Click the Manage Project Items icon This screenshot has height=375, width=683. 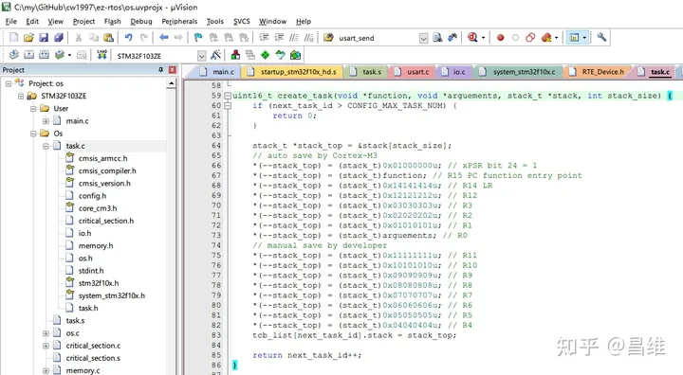(235, 55)
